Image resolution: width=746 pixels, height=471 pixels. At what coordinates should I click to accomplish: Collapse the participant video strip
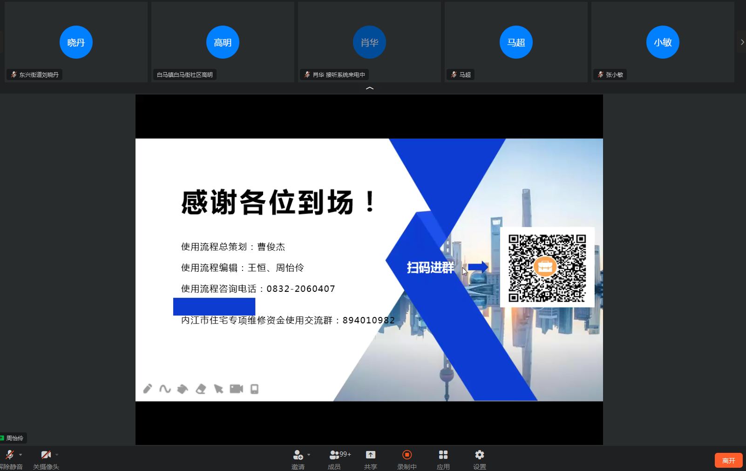tap(370, 88)
